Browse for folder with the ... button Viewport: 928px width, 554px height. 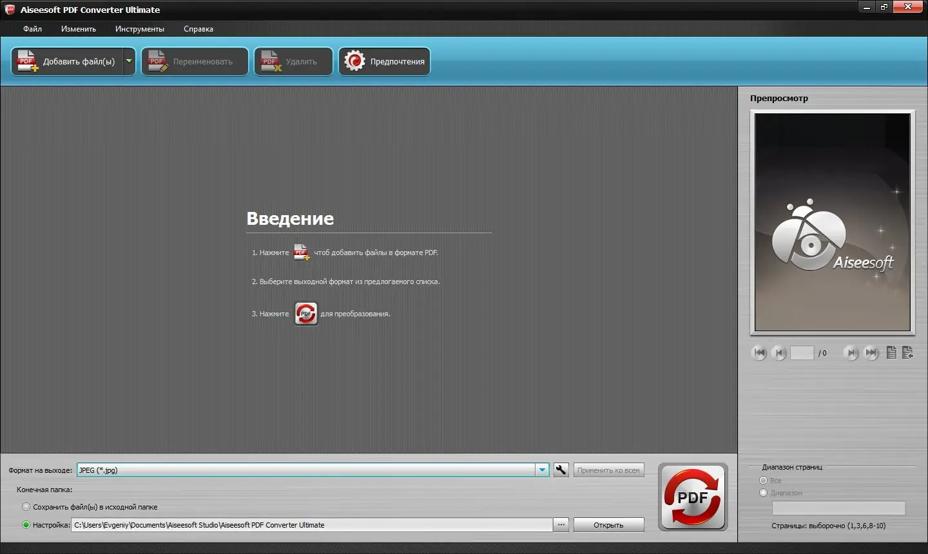point(561,525)
